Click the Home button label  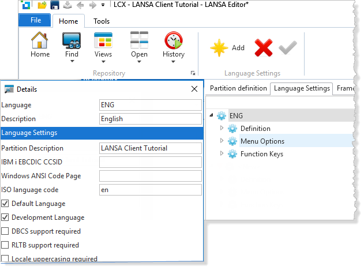[x=40, y=54]
